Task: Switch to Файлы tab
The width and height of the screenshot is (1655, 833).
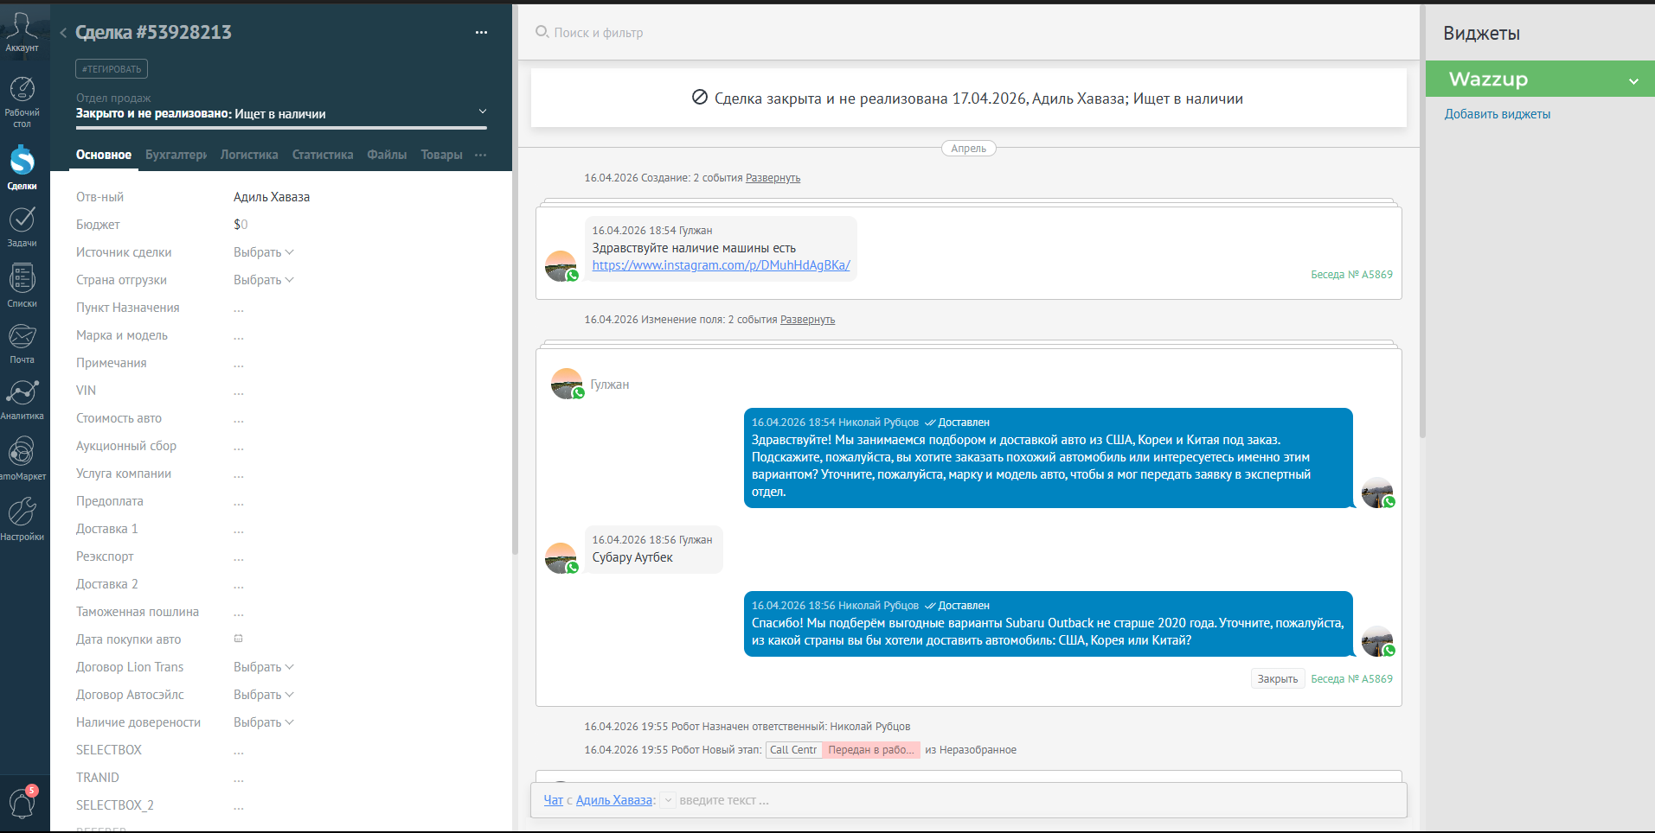Action: (387, 155)
